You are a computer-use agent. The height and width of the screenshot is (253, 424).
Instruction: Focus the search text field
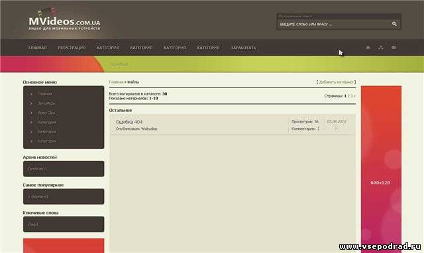click(334, 25)
